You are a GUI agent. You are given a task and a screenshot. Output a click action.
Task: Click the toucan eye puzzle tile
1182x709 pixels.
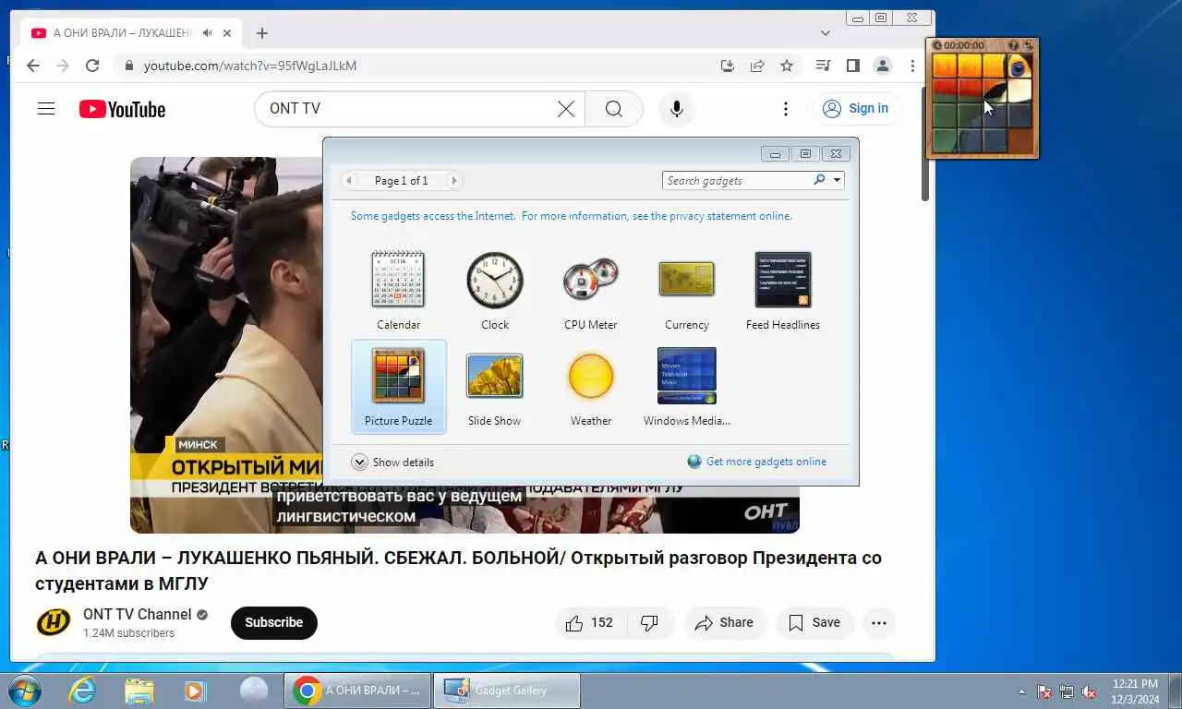point(1019,66)
